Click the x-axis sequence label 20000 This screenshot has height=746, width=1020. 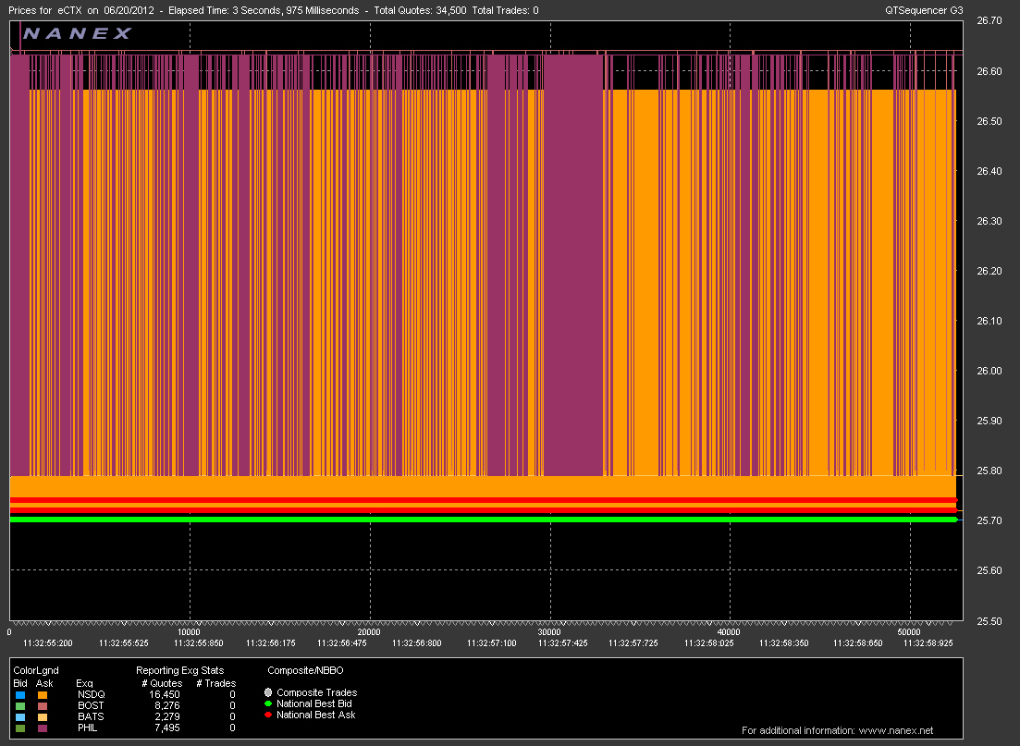pyautogui.click(x=369, y=632)
